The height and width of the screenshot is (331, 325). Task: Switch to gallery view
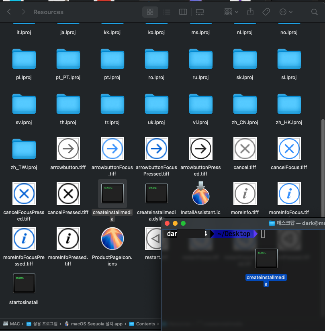point(200,12)
